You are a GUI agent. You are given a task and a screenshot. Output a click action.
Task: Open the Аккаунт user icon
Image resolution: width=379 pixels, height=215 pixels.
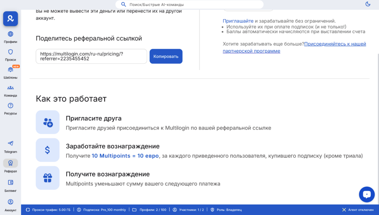(10, 202)
